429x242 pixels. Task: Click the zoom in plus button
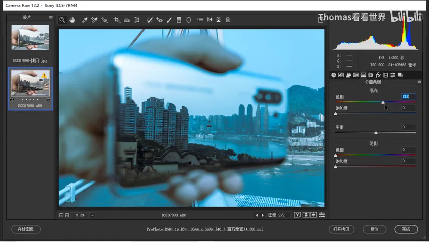coord(67,215)
